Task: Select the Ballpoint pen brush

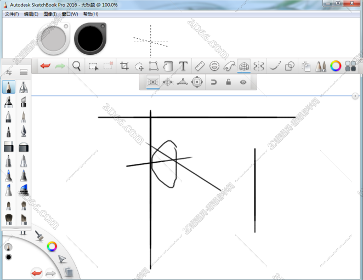Action: tap(9, 117)
